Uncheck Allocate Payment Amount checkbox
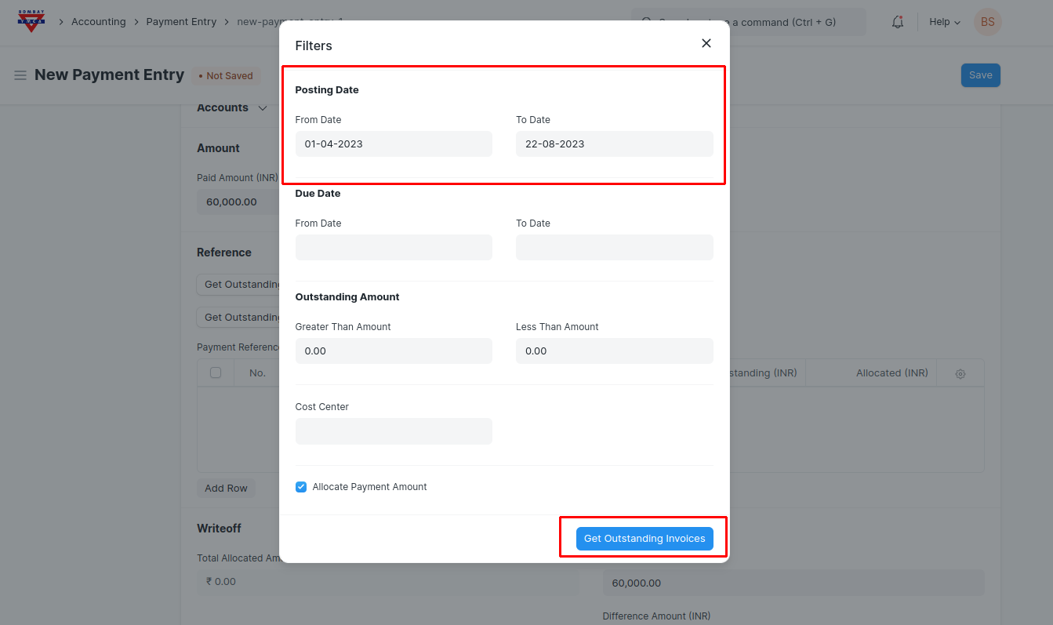This screenshot has width=1053, height=625. click(x=301, y=487)
